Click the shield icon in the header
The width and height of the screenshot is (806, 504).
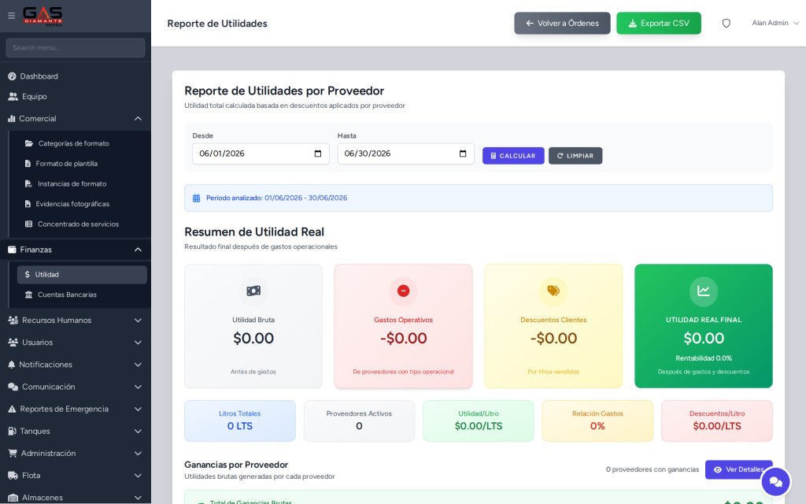click(727, 23)
